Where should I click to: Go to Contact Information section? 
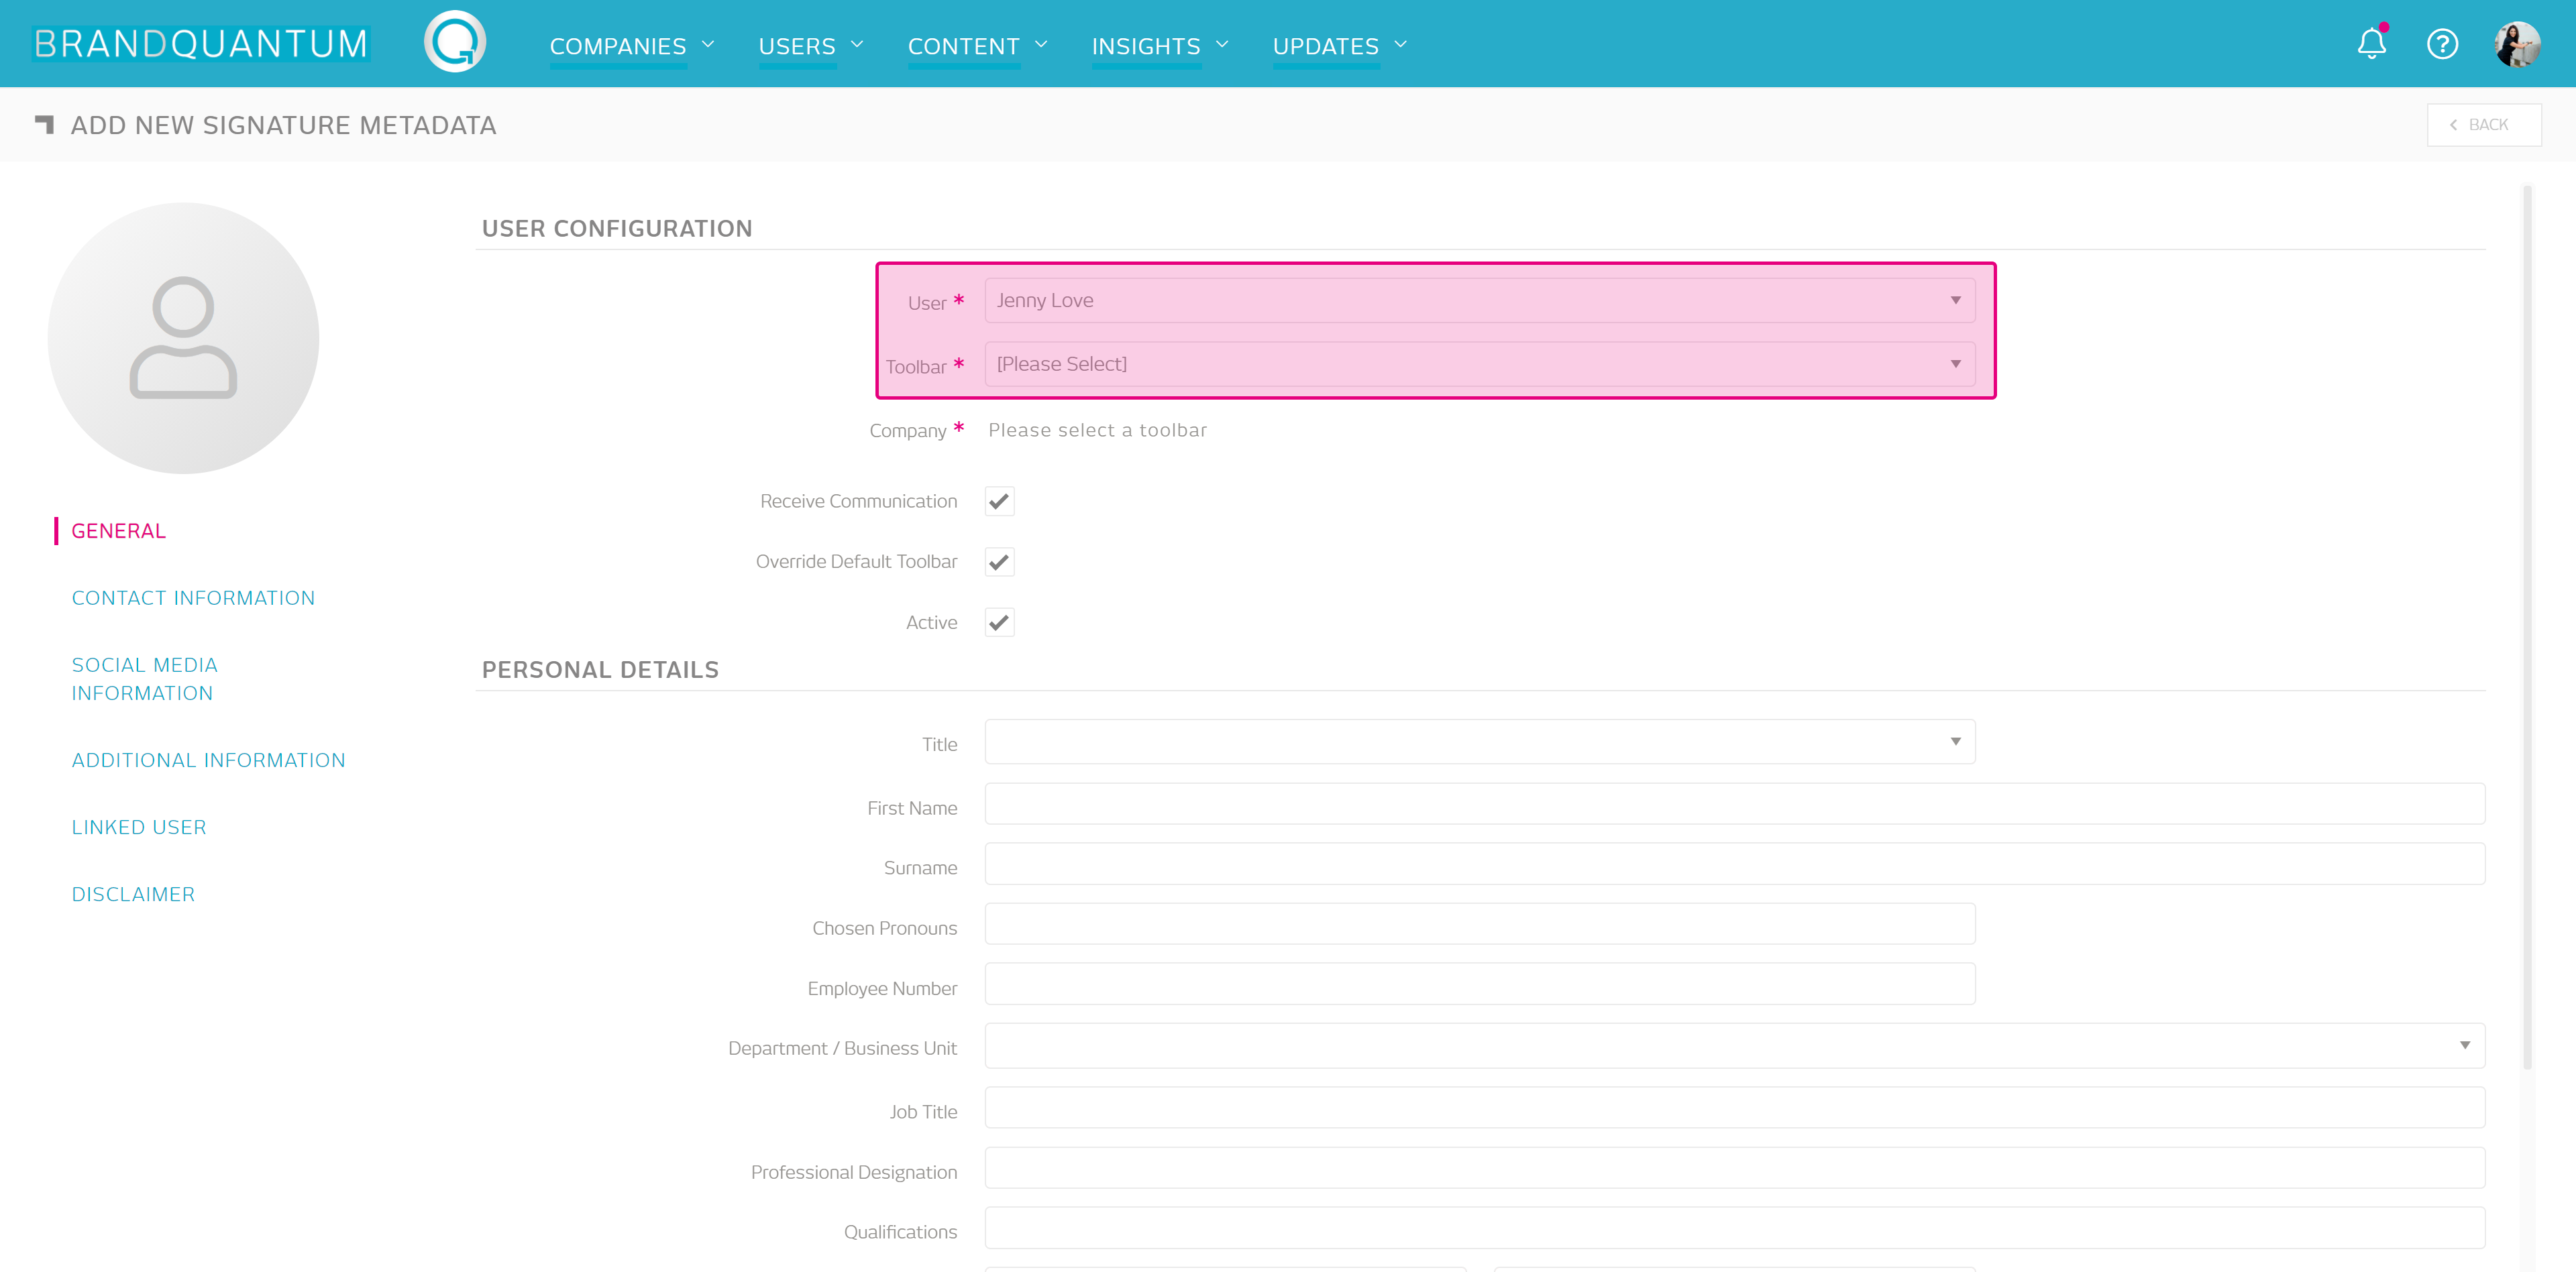click(193, 597)
